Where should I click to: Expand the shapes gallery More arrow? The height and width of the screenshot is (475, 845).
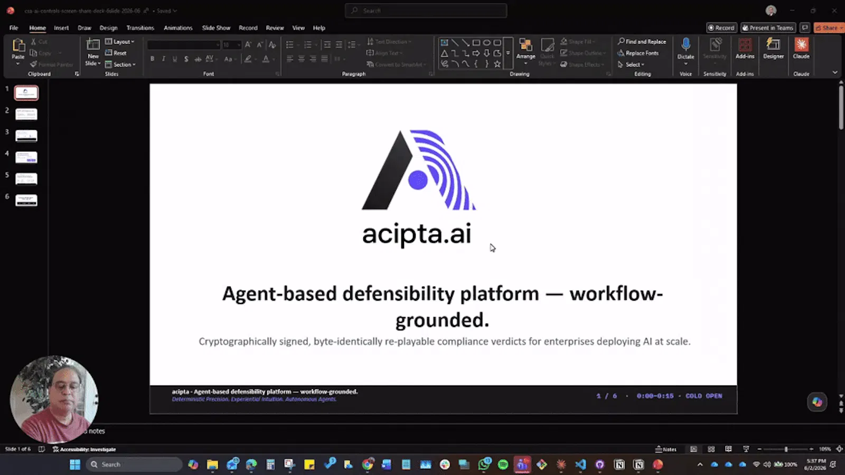click(x=508, y=53)
